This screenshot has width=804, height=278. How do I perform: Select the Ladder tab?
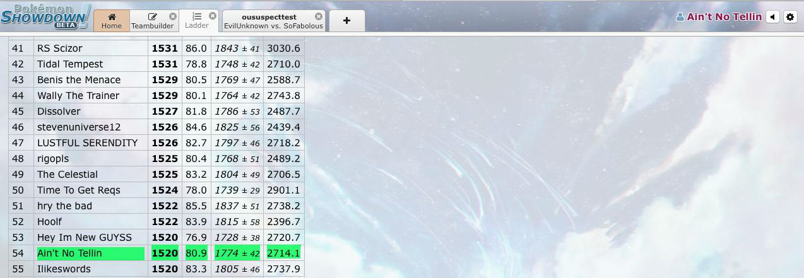(196, 21)
